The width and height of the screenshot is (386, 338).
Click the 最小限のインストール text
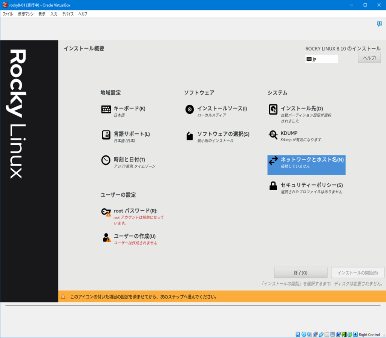(x=215, y=141)
